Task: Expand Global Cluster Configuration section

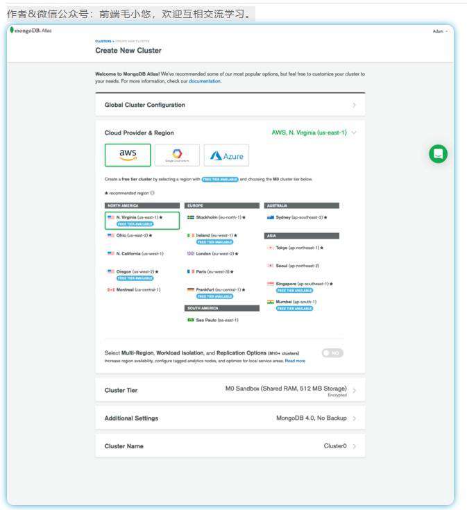Action: [x=230, y=105]
